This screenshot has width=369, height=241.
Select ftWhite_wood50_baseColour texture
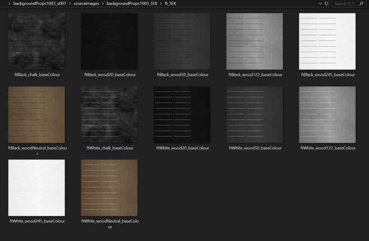tap(254, 115)
